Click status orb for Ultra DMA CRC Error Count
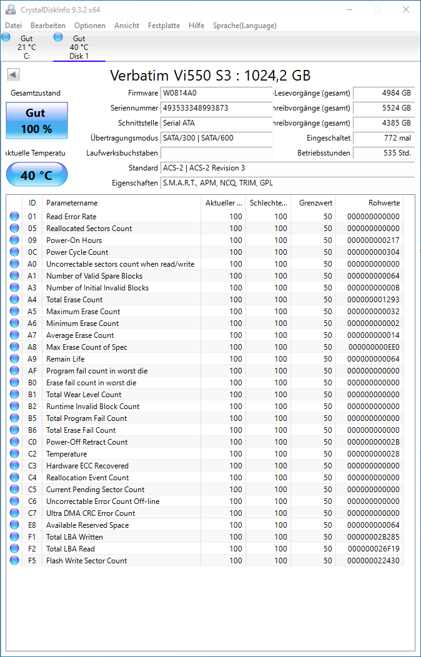The image size is (421, 657). (x=14, y=513)
